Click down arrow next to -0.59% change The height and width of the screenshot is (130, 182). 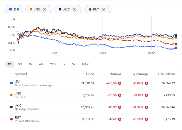pyautogui.click(x=146, y=119)
